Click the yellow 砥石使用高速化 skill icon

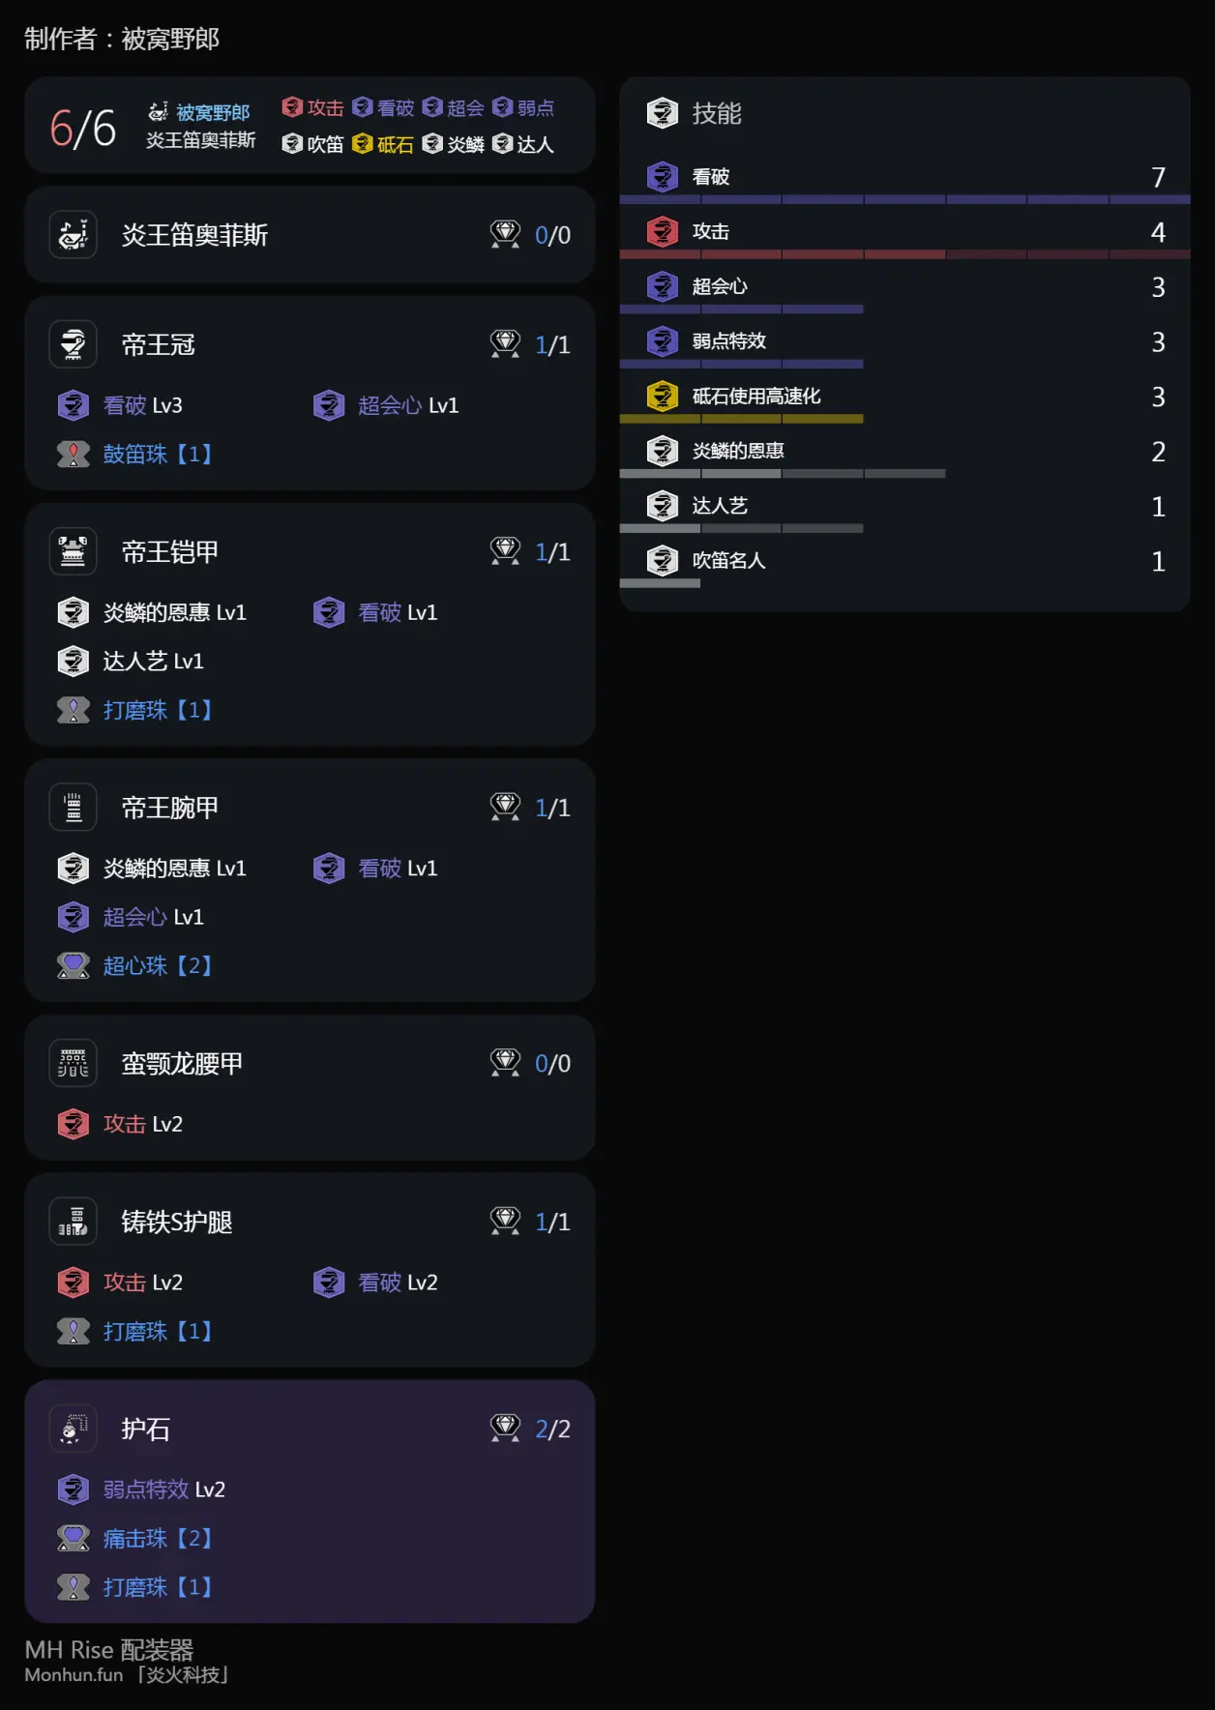pyautogui.click(x=663, y=396)
